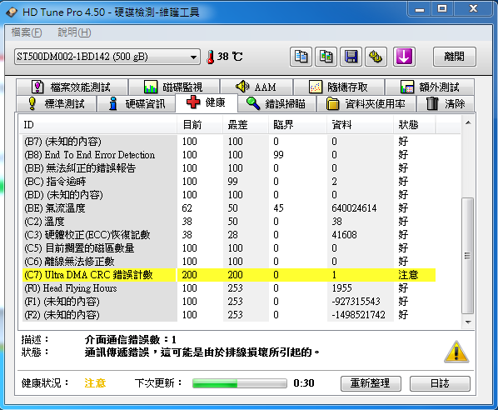The width and height of the screenshot is (498, 410).
Task: Open the 檔案(F) menu
Action: click(x=27, y=32)
